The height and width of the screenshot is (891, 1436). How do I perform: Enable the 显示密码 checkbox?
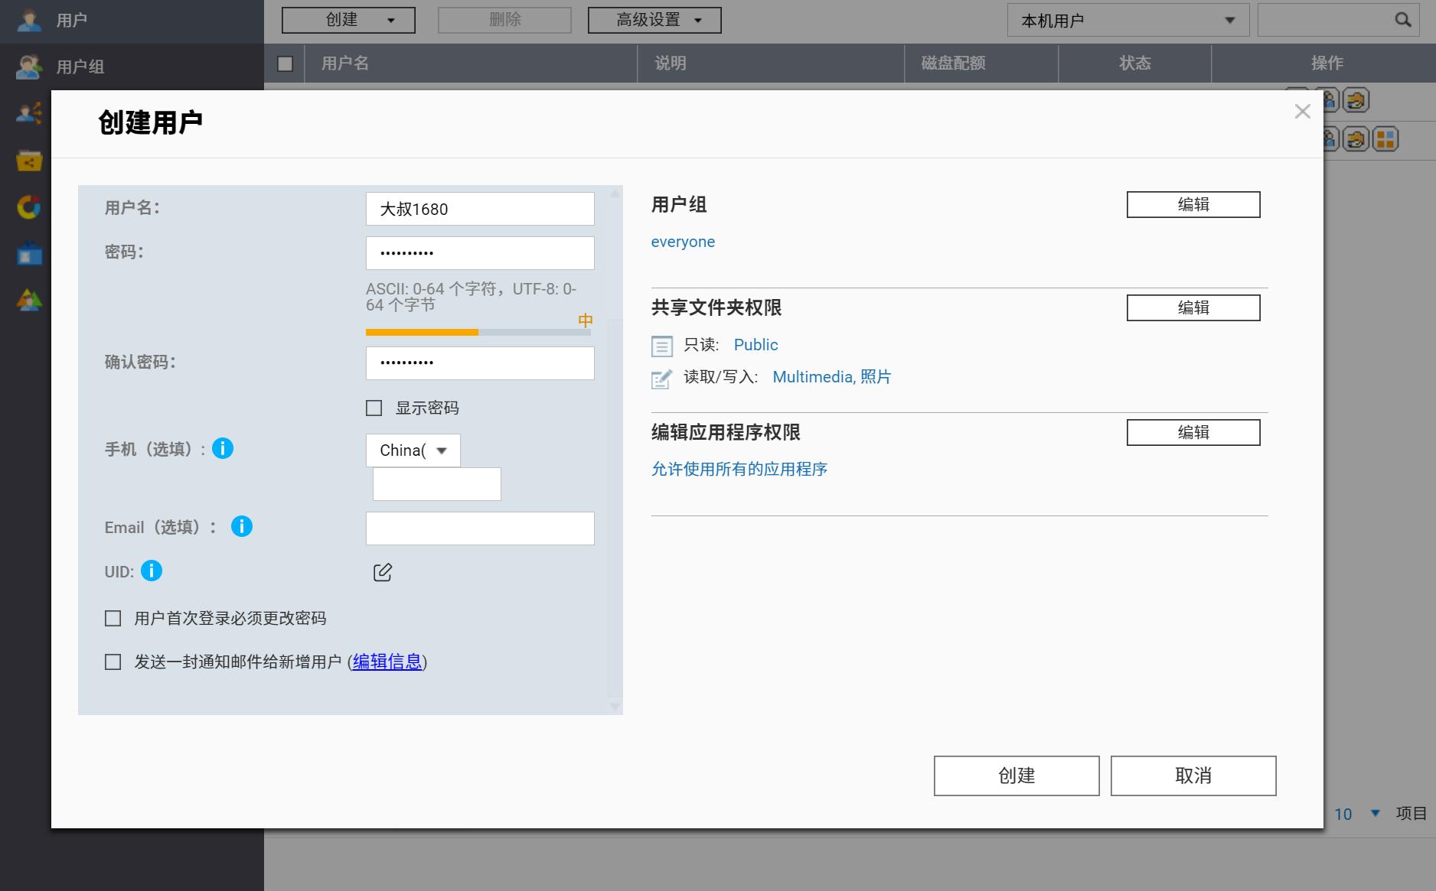(374, 408)
